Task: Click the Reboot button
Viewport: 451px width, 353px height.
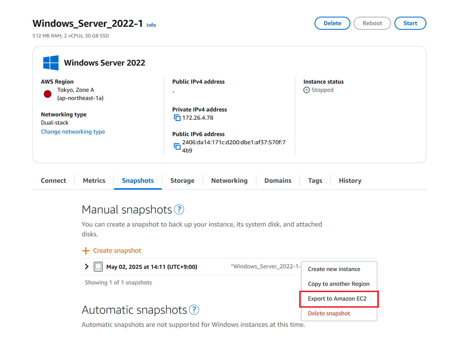Action: (x=372, y=23)
